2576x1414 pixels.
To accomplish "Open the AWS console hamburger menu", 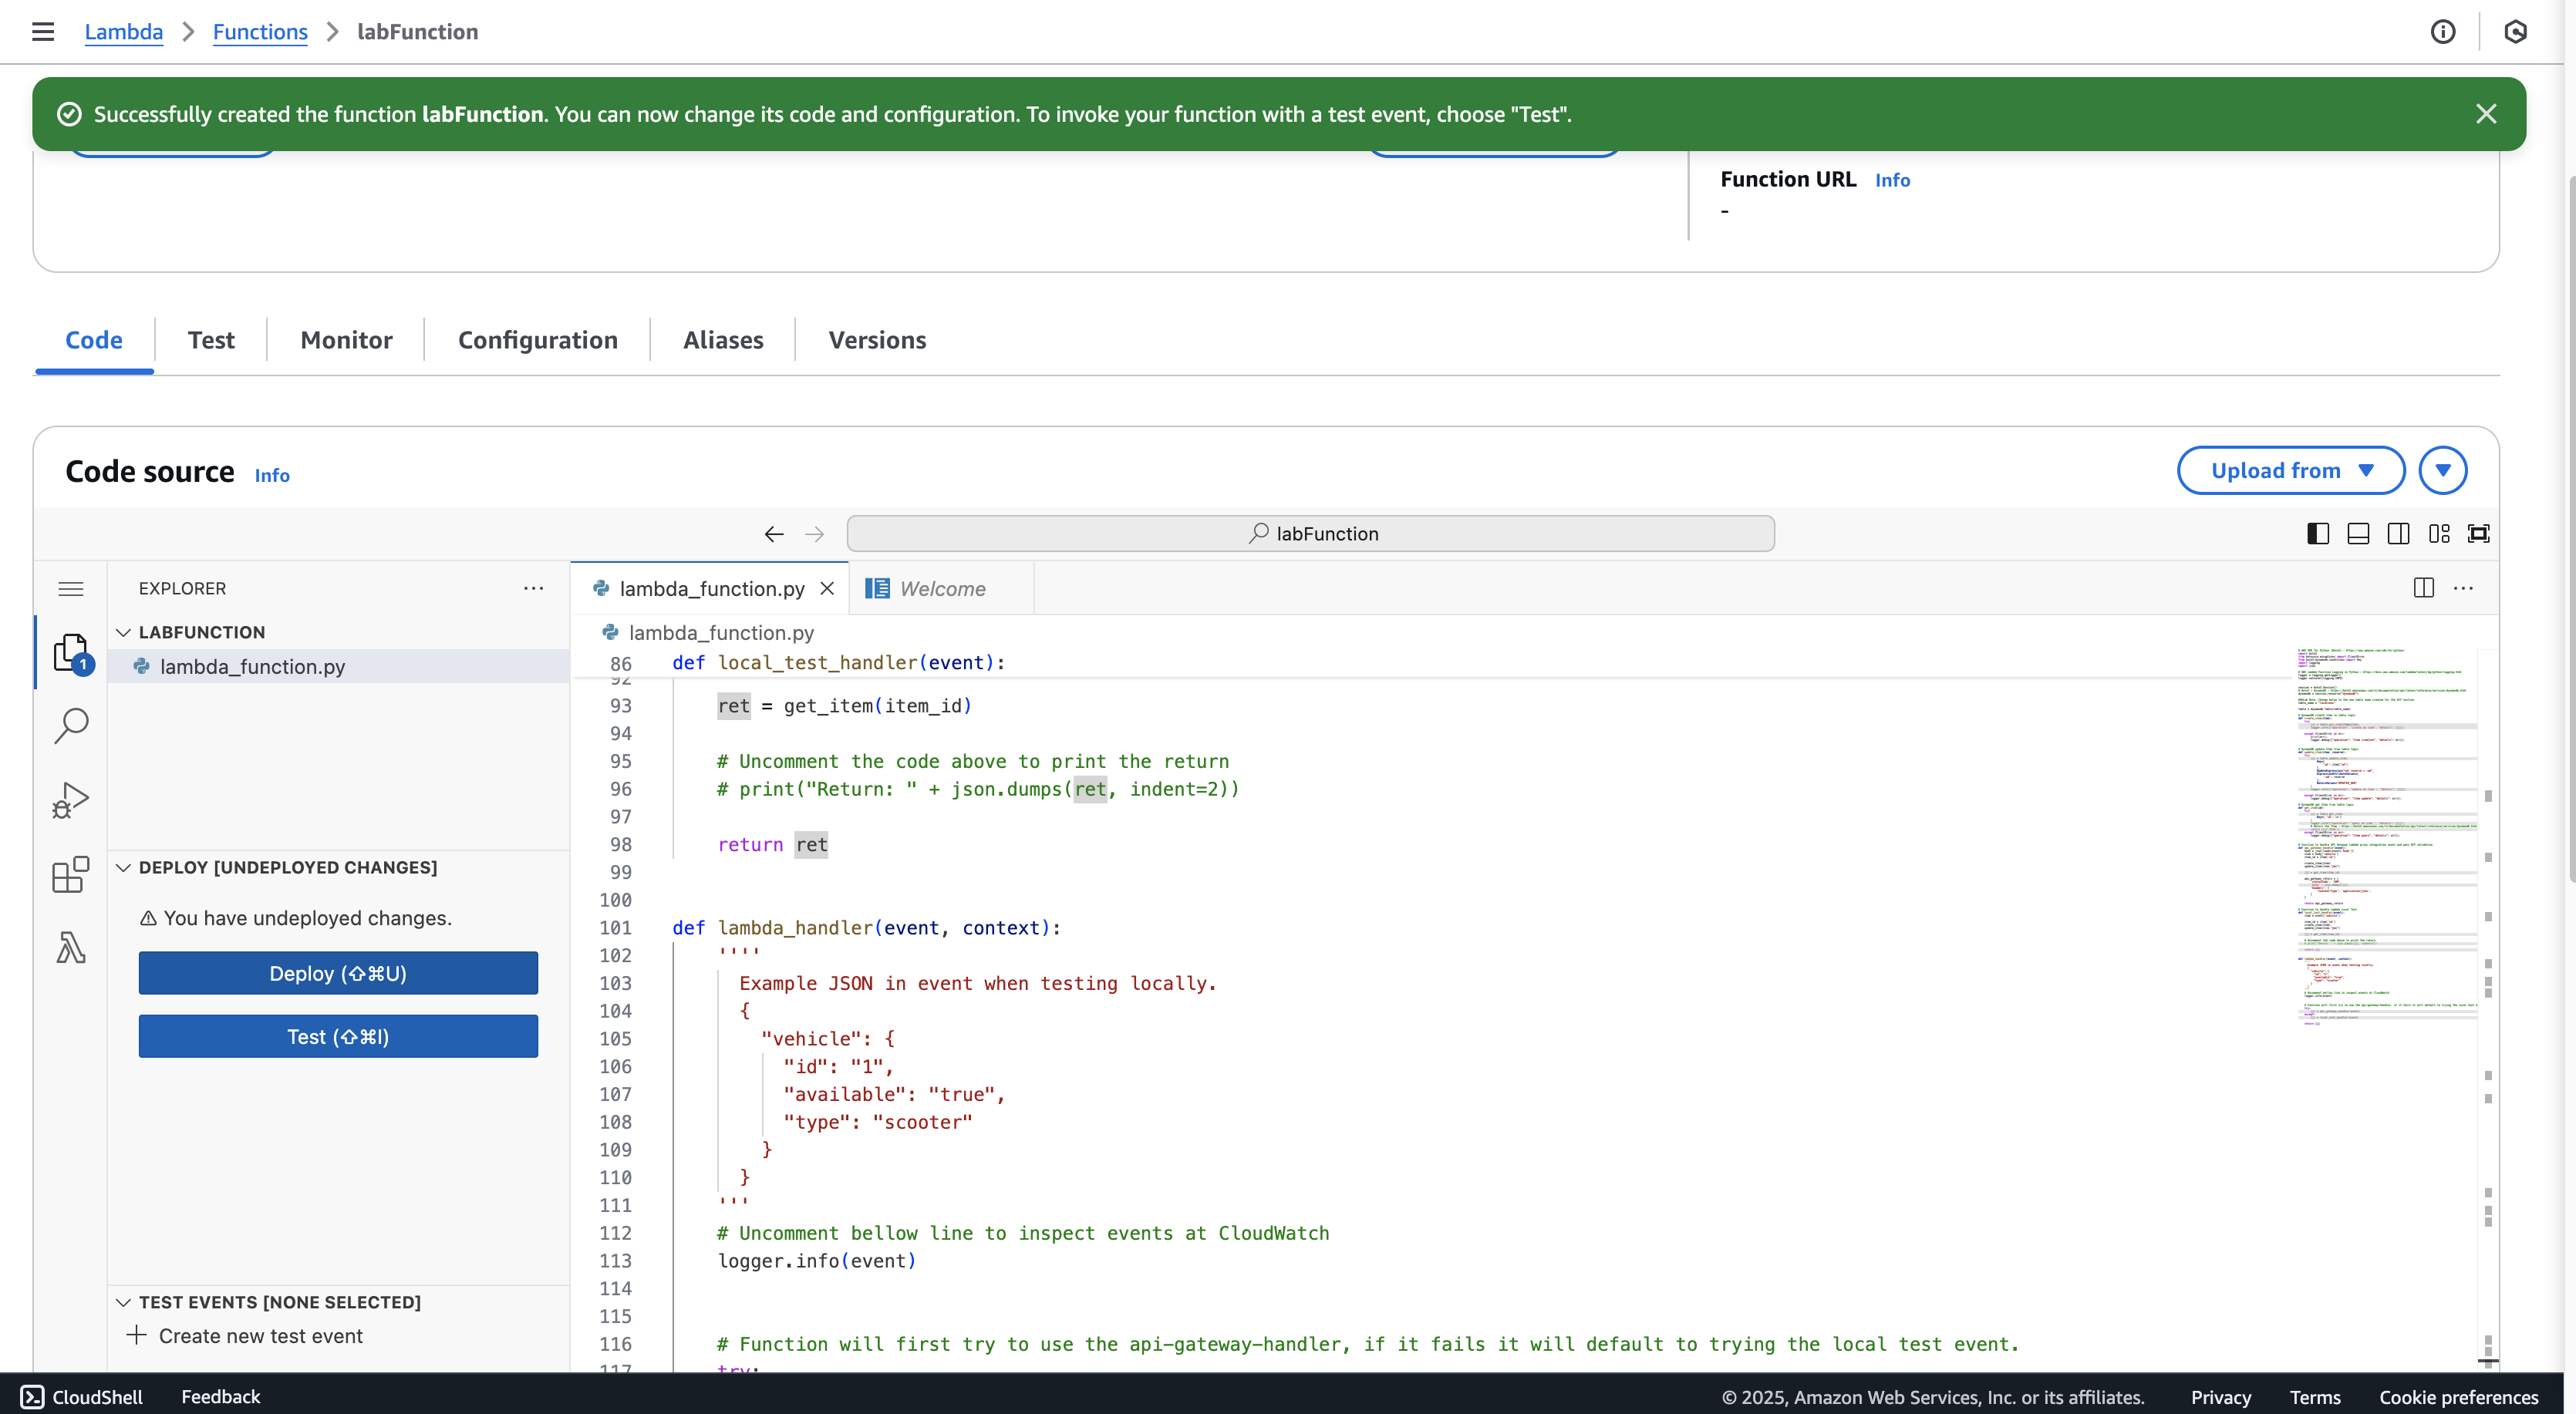I will 43,32.
